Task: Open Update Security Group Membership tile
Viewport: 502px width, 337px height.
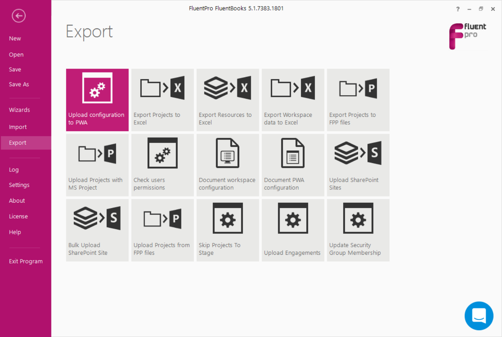Action: [x=358, y=230]
